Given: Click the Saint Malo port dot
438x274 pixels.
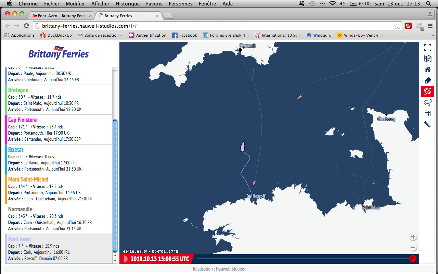Looking at the screenshot, I should (363, 203).
